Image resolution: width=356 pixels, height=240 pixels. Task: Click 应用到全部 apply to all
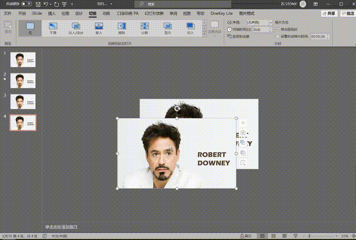tap(239, 36)
